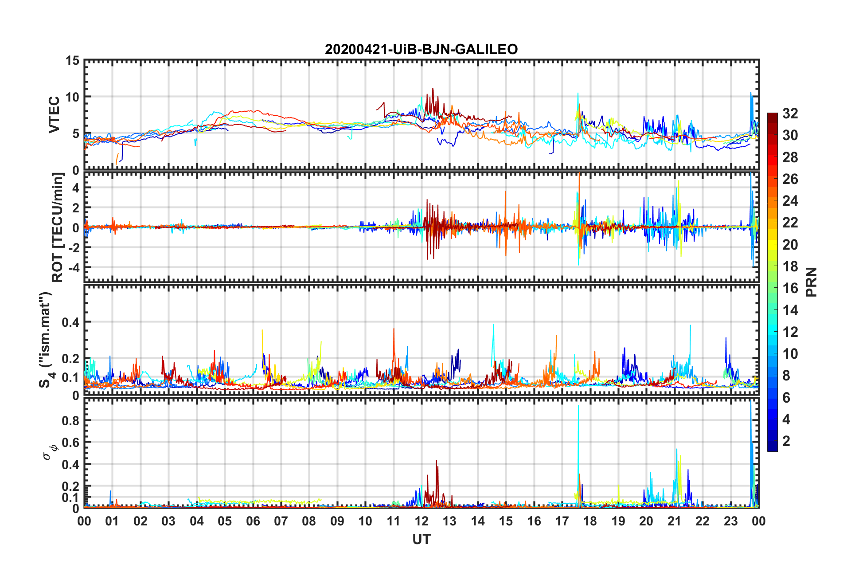Screen dimensions: 843x564
Task: Click ROT axis tick label 4
Action: click(76, 188)
